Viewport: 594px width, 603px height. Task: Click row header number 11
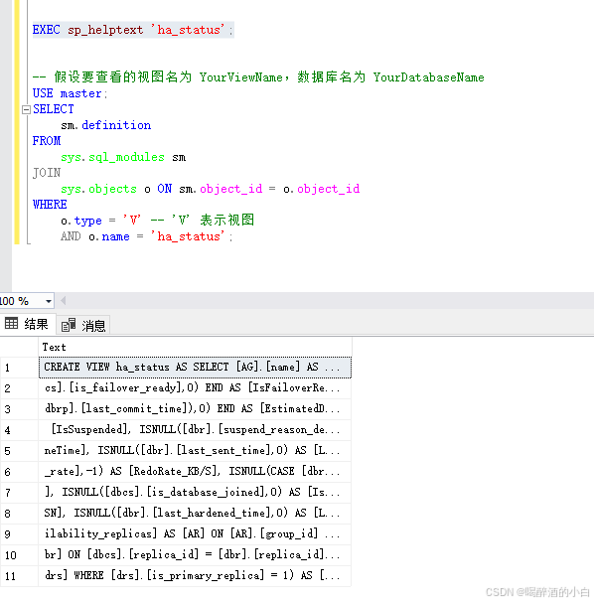pyautogui.click(x=19, y=576)
